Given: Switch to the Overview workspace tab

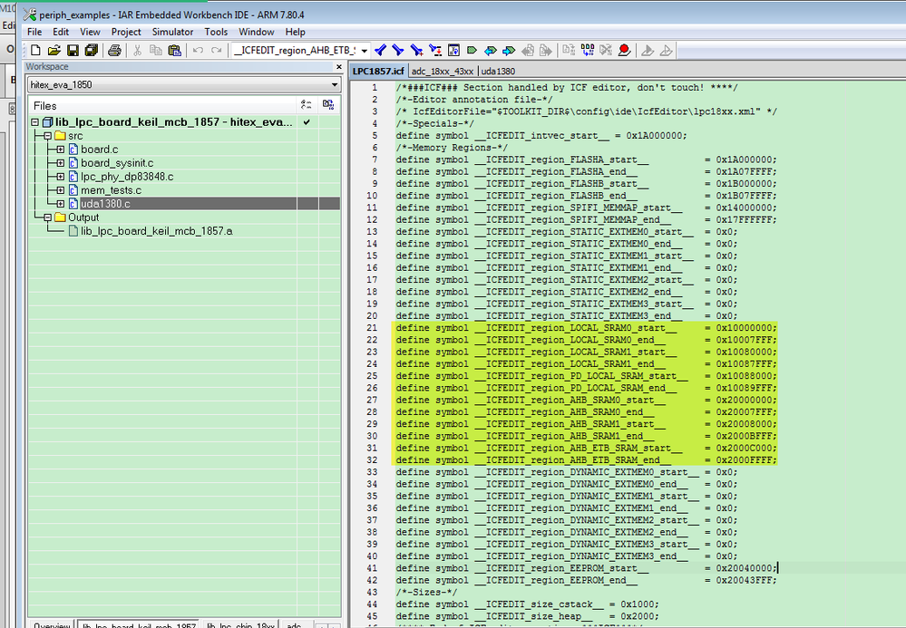Looking at the screenshot, I should (52, 624).
